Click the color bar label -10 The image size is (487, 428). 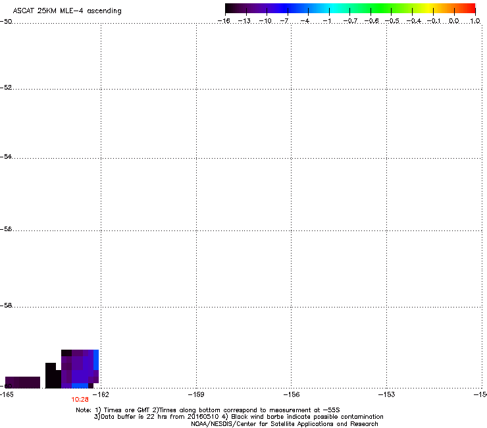[265, 21]
